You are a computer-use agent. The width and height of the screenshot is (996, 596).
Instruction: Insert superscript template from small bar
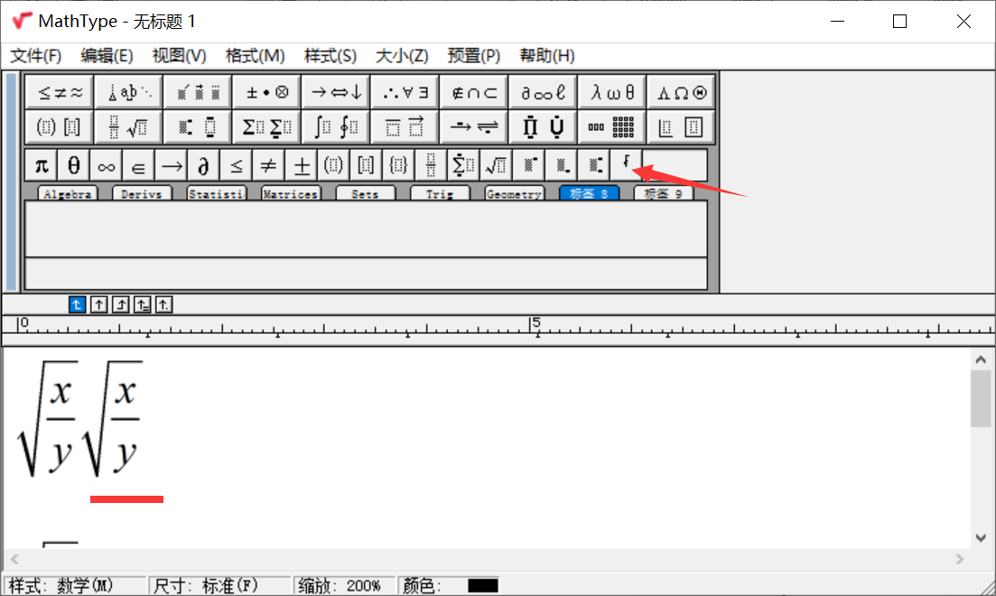coord(528,166)
